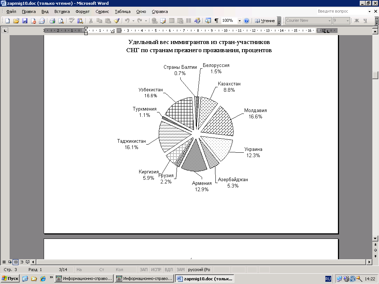Select browse object button on scrollbar

coord(375,250)
